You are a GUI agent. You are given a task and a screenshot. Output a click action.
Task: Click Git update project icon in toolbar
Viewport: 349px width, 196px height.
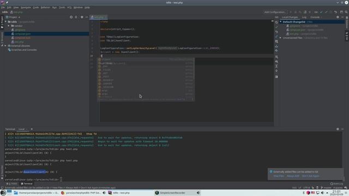tap(321, 12)
